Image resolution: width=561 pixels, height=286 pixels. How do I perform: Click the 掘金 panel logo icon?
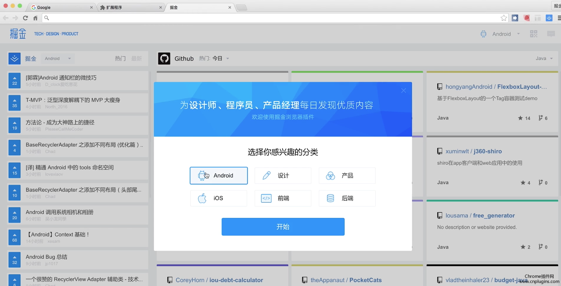click(x=15, y=59)
